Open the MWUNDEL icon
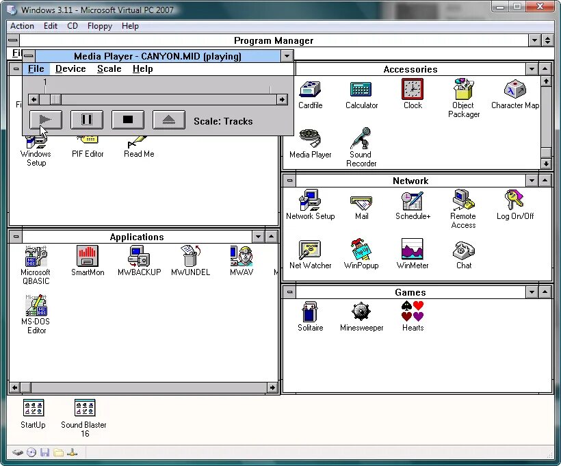Screen dimensions: 561x466 point(190,256)
